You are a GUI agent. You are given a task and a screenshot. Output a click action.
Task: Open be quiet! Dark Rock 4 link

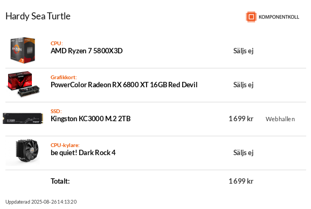tap(83, 152)
